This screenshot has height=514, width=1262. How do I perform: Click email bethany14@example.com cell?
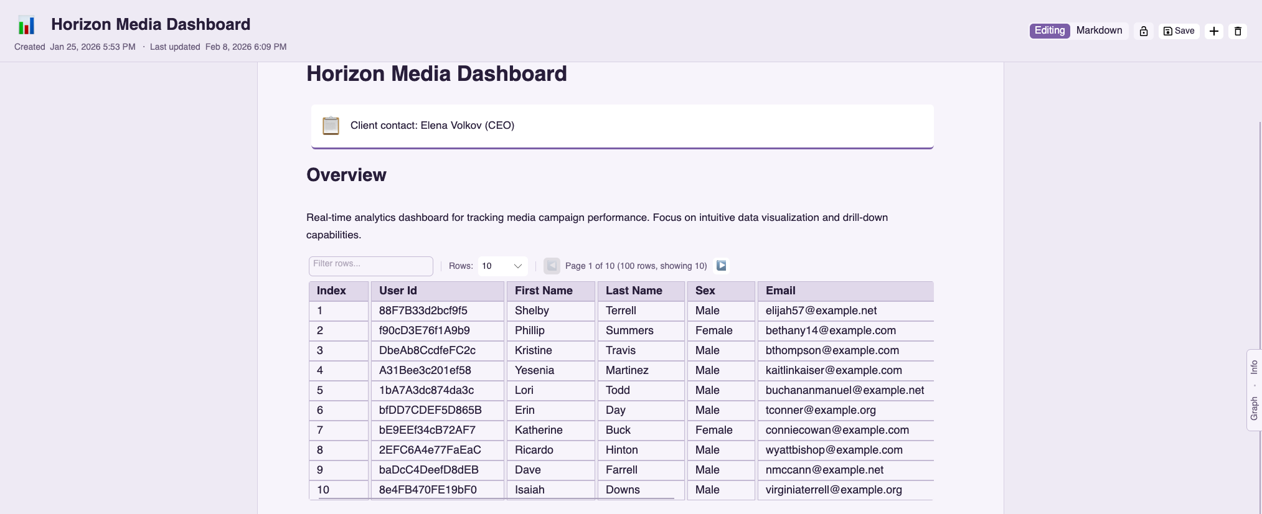coord(845,330)
